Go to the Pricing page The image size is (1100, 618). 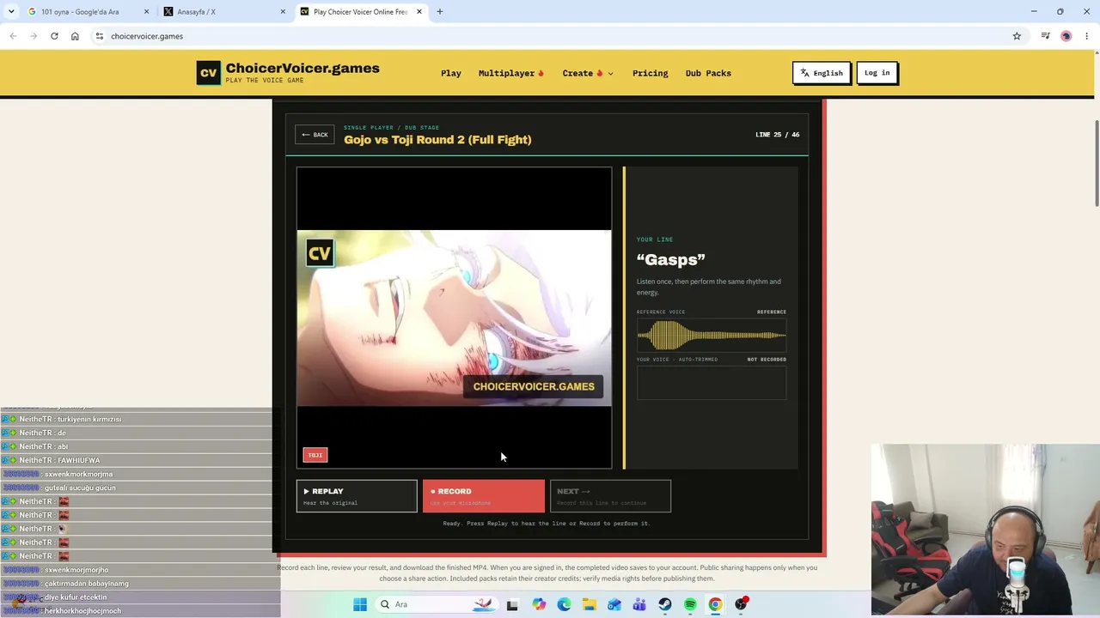[x=650, y=73]
